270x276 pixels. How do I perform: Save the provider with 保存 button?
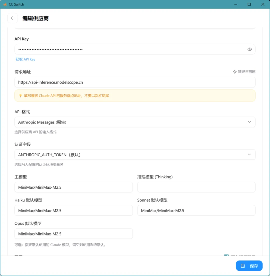249,266
